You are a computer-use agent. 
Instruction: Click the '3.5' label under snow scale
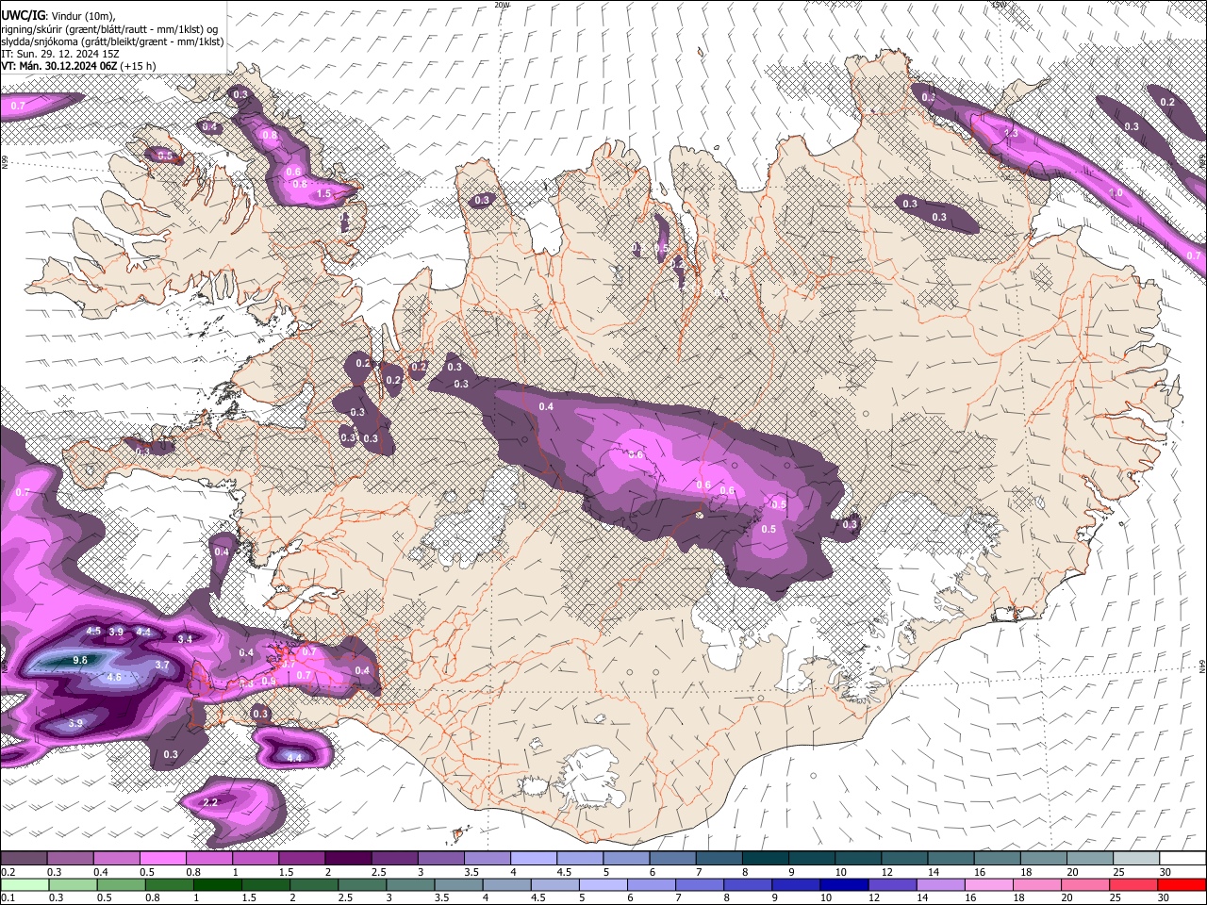(x=472, y=872)
